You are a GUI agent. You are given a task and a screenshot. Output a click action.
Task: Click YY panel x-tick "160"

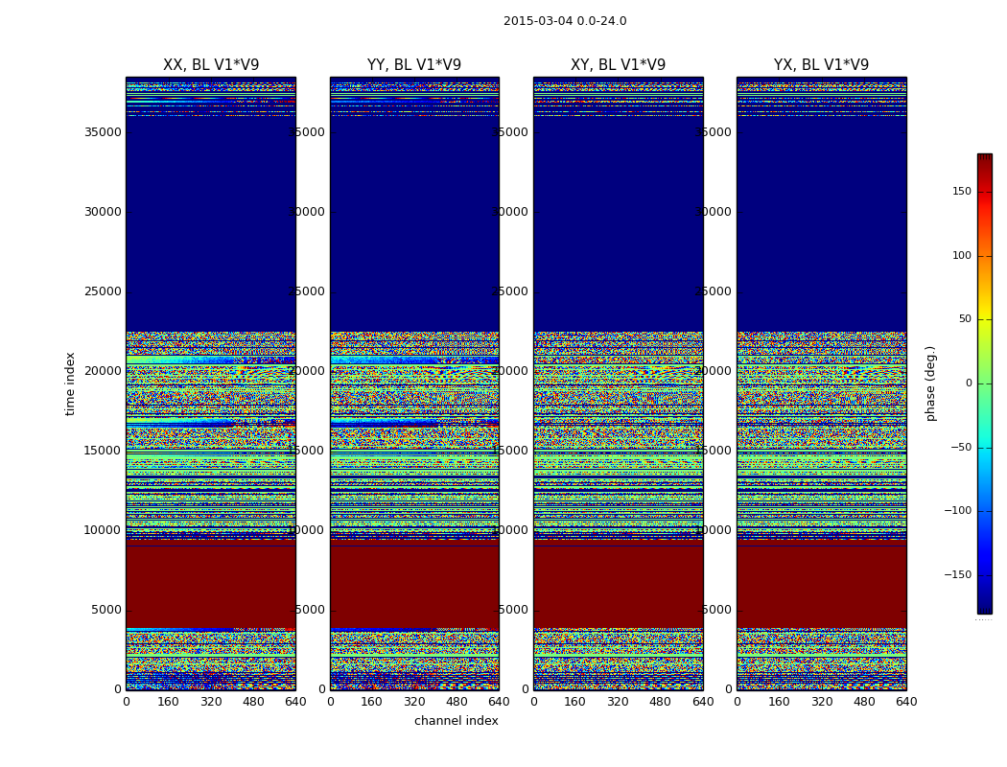372,702
